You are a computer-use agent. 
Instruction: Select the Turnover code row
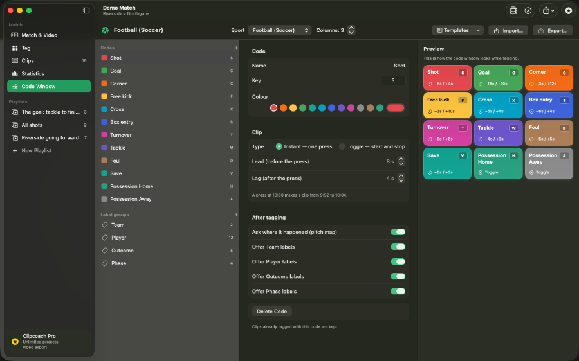point(168,135)
